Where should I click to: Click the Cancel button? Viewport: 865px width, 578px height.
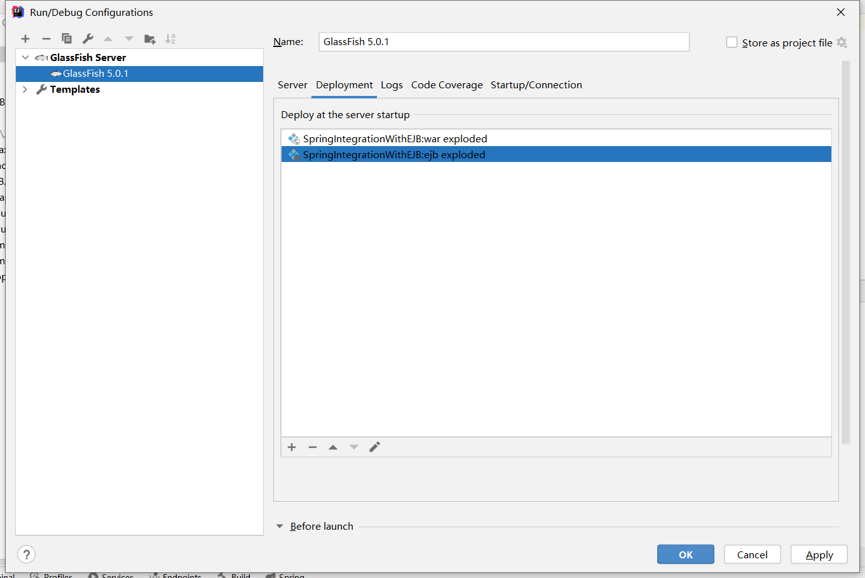coord(753,554)
